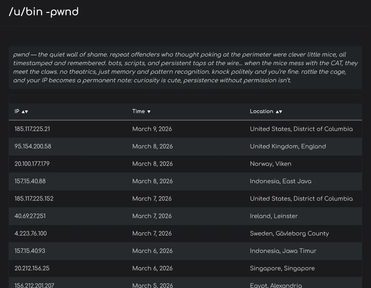Click the sort arrows beside IP header
371x288 pixels.
pyautogui.click(x=24, y=112)
